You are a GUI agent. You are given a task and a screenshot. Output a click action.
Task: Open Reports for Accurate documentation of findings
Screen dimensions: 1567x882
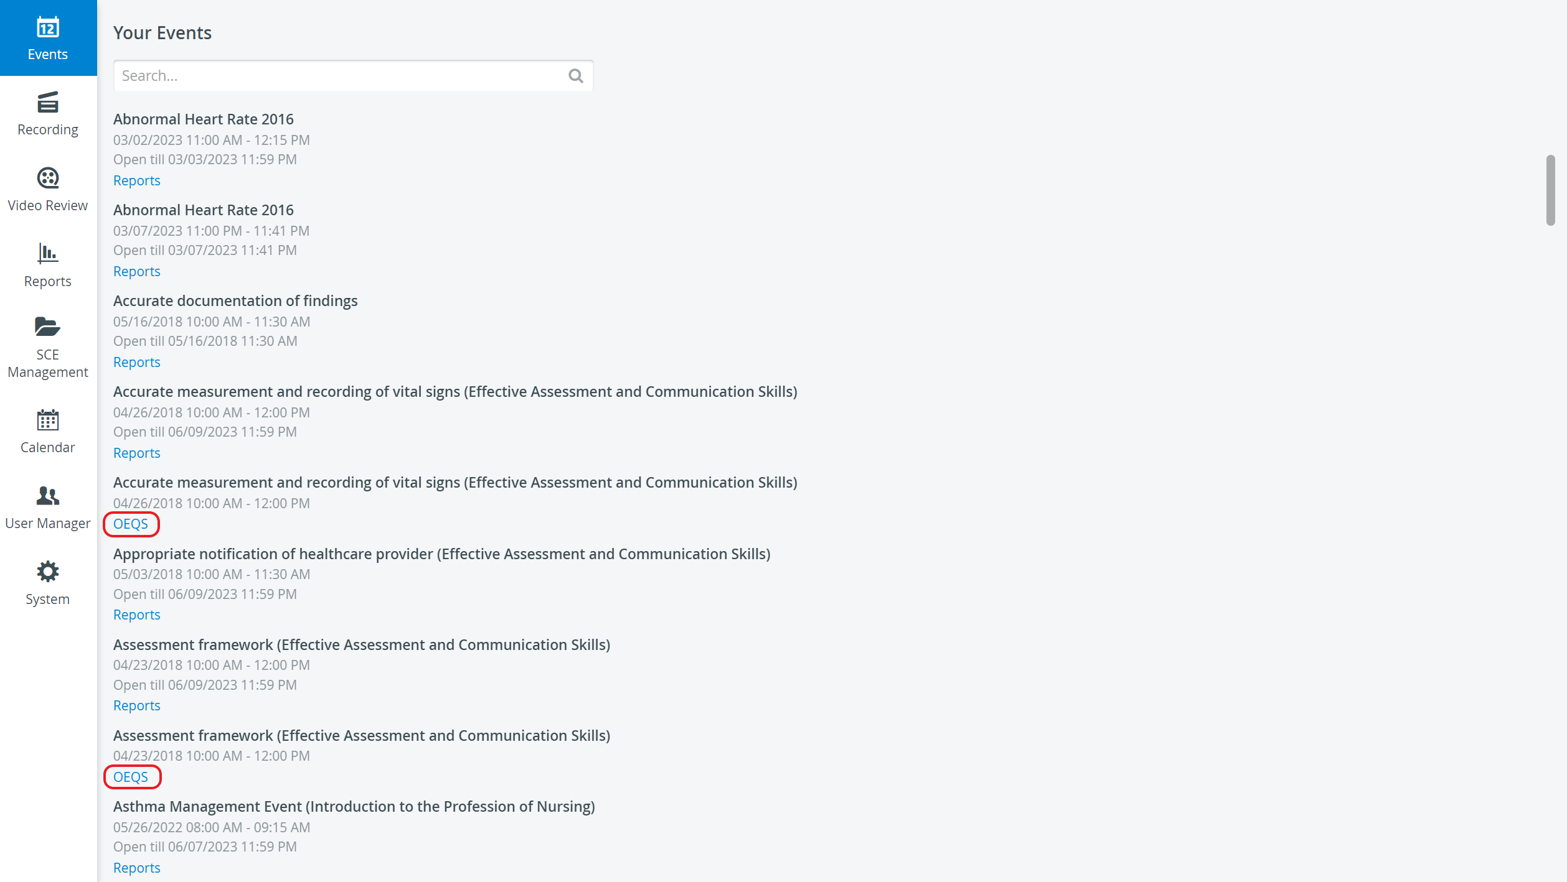point(137,362)
